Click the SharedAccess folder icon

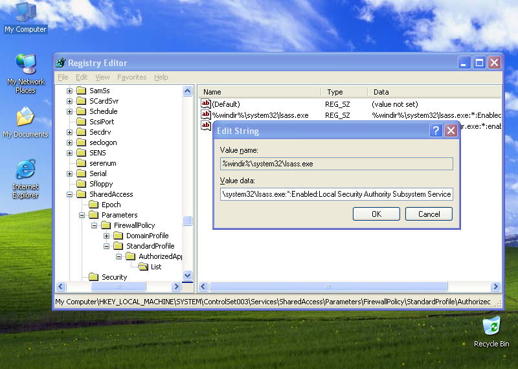[x=82, y=194]
